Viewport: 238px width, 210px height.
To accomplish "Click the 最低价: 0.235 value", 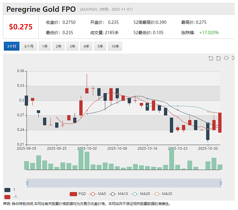I will pyautogui.click(x=60, y=33).
